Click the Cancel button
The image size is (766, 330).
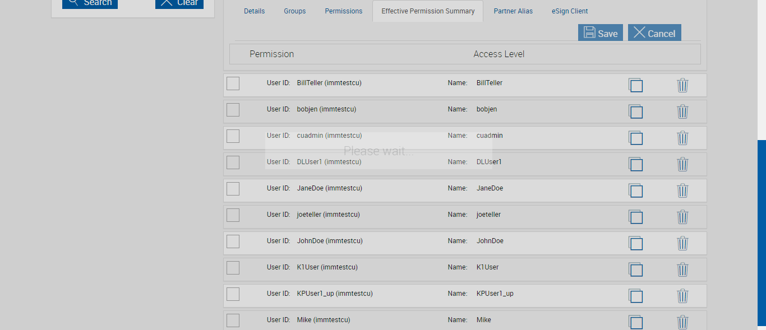[654, 33]
